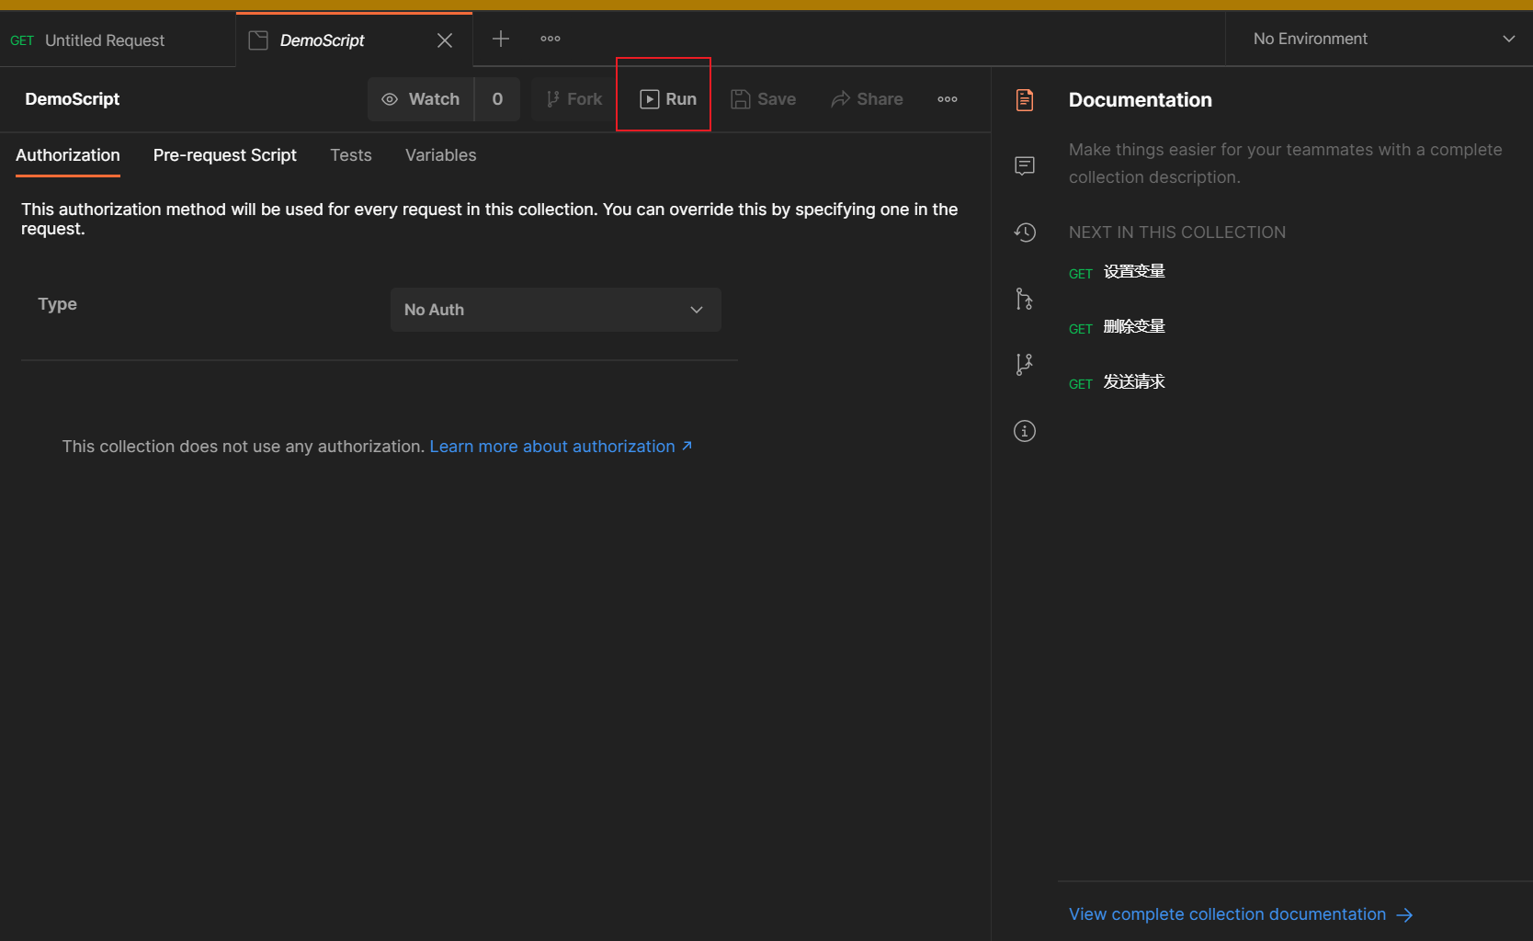
Task: Open the Comments sidebar icon
Action: 1025,165
